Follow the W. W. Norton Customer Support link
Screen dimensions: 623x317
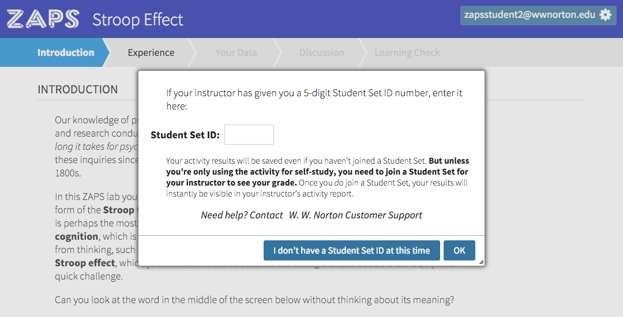[355, 215]
